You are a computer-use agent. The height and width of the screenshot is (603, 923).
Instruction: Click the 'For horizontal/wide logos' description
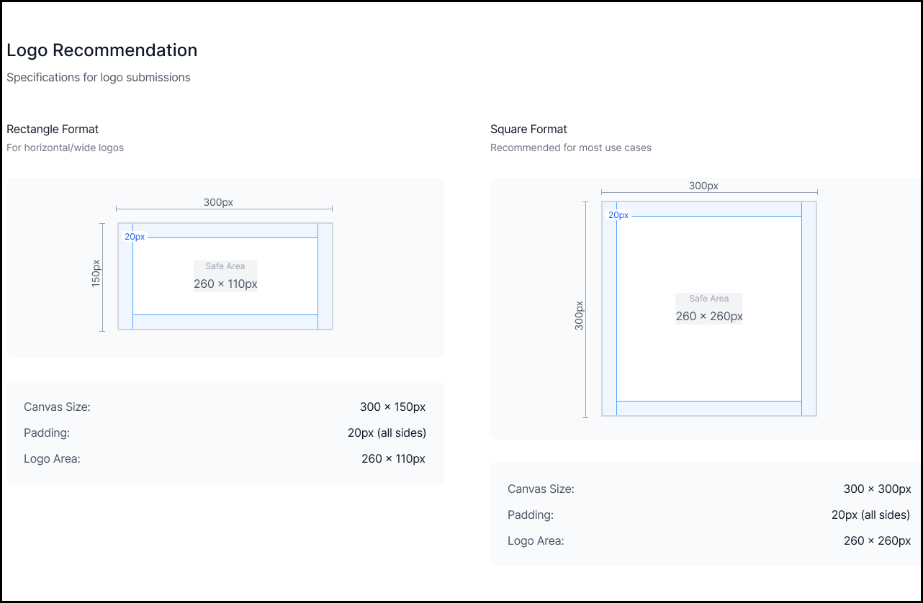(65, 148)
